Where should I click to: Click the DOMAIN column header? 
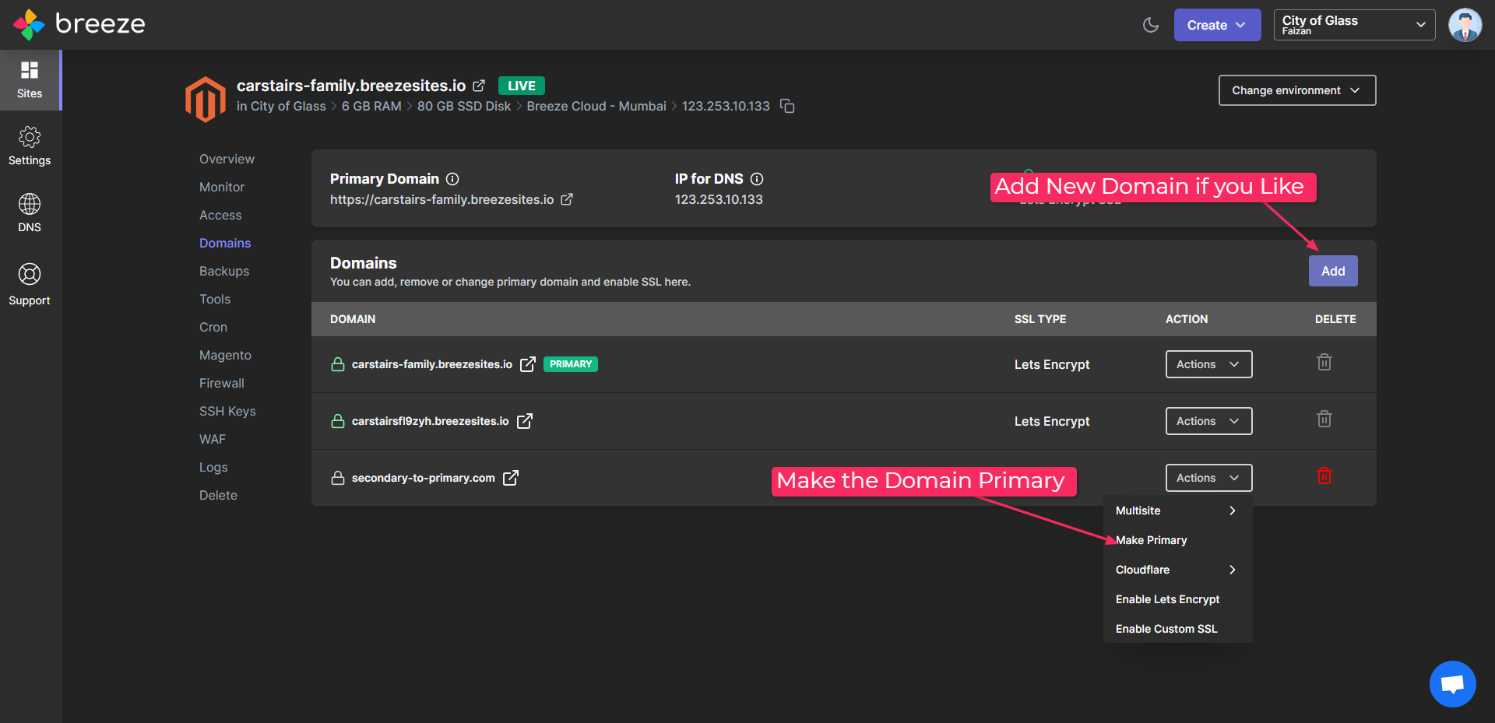coord(353,319)
